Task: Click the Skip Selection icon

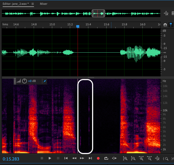Action: pos(114,158)
